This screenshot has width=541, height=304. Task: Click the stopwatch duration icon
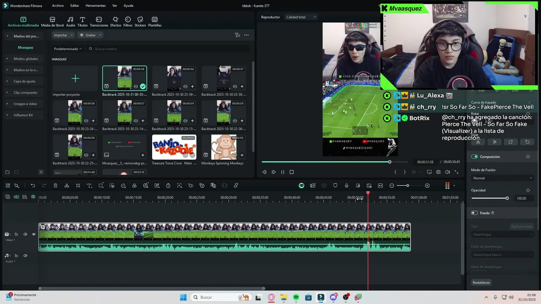tap(168, 185)
